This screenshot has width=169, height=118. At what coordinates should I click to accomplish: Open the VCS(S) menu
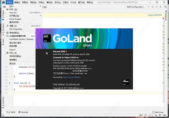click(73, 2)
